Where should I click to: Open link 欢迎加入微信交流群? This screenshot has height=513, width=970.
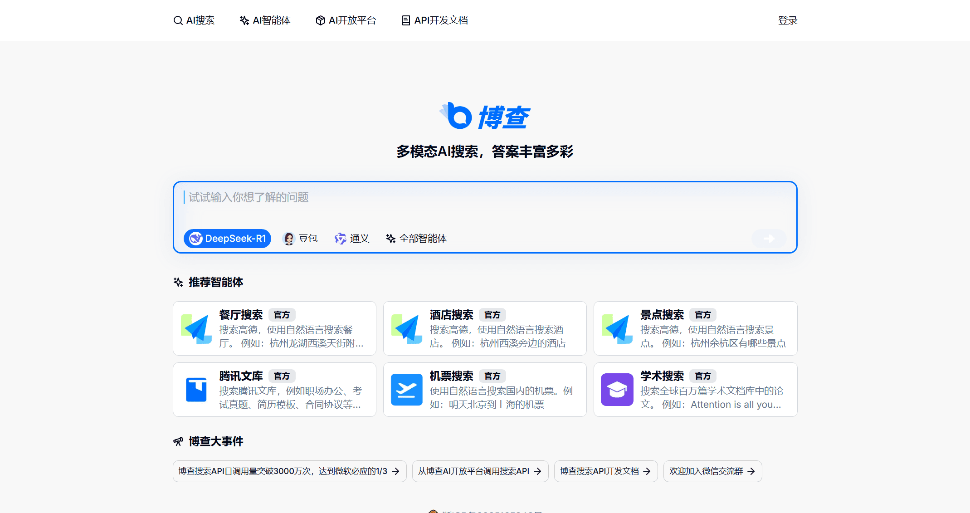[x=712, y=471]
